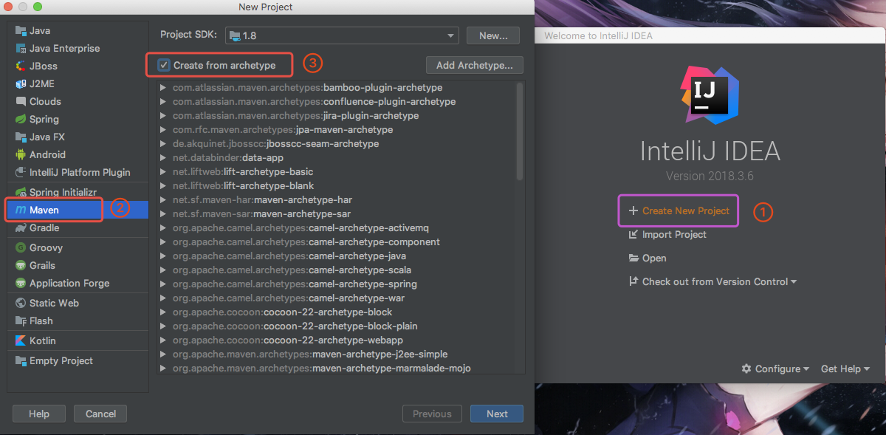Click the Open folder icon in Welcome window
886x435 pixels.
[x=633, y=258]
